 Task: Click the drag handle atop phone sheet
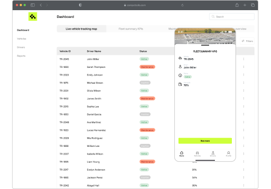point(205,45)
